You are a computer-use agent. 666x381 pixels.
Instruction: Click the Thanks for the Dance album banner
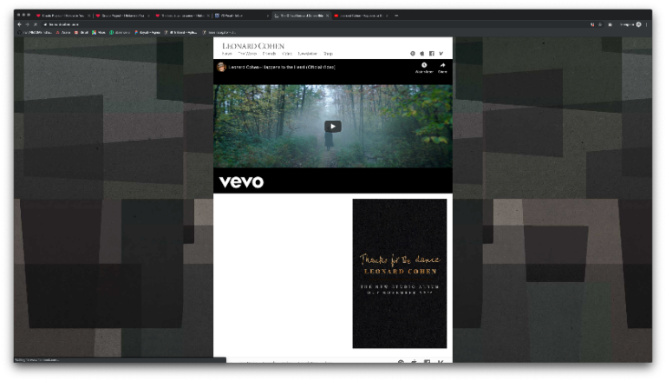point(399,273)
